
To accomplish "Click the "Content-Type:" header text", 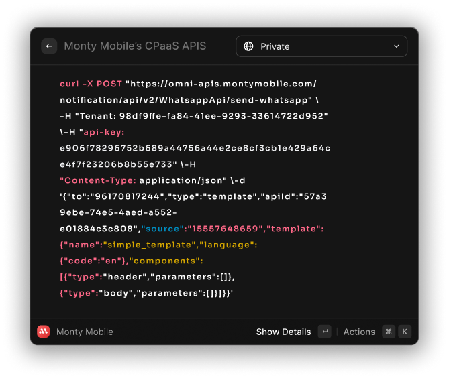I will tap(97, 180).
